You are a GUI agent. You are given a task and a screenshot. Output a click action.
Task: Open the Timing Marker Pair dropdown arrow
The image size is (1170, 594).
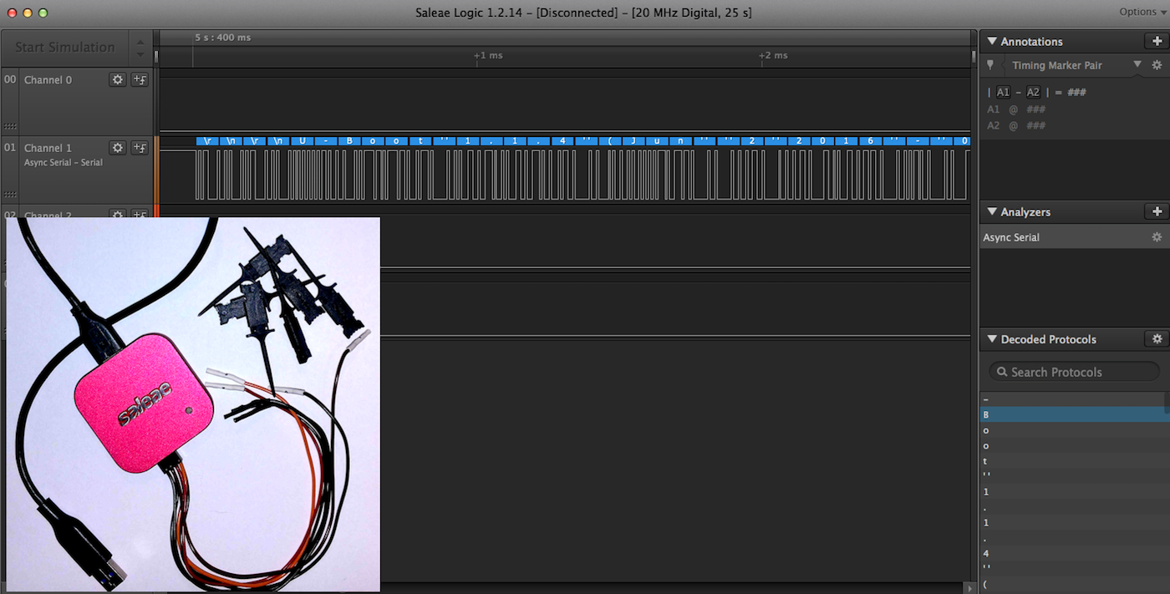(x=1137, y=64)
